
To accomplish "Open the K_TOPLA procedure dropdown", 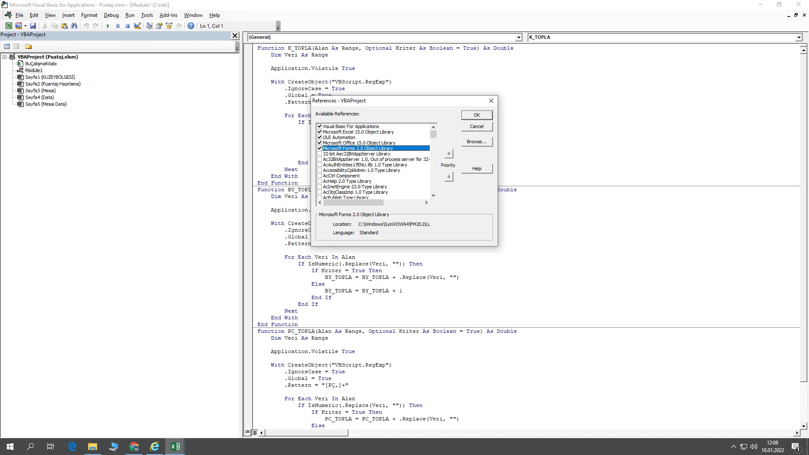I will (798, 37).
